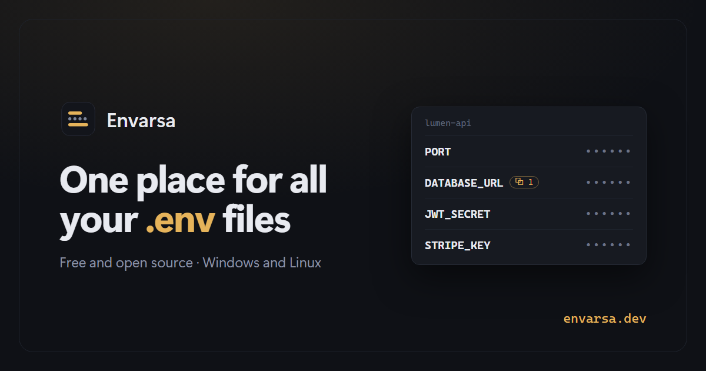Select the lumen-api project label
Screen dimensions: 706x371
pos(448,123)
